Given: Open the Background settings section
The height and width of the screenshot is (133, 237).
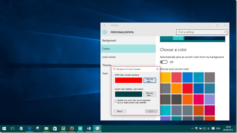Looking at the screenshot, I should pyautogui.click(x=128, y=40).
